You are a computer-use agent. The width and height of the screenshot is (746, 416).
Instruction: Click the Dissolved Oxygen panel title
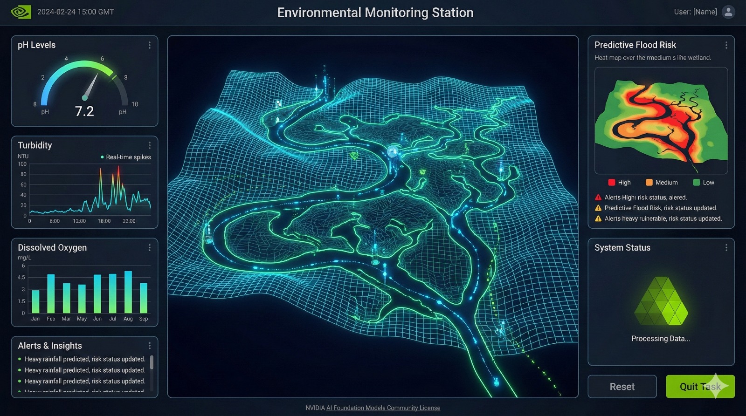[52, 247]
